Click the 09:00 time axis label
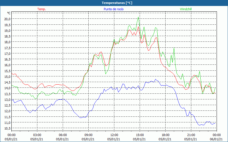This screenshot has height=142, width=228. point(88,135)
